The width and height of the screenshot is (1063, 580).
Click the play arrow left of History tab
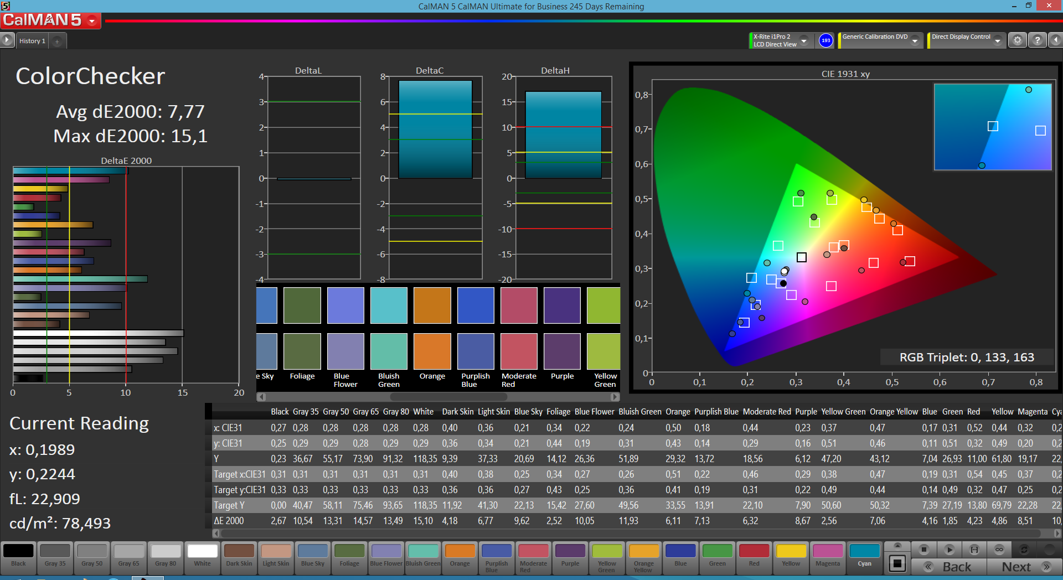point(7,40)
